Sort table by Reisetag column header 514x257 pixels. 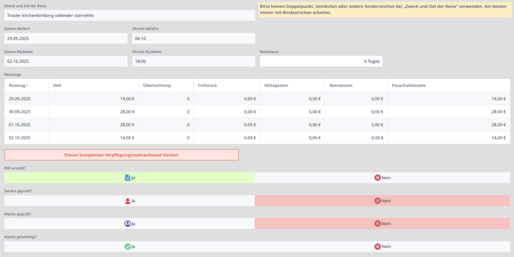[26, 86]
